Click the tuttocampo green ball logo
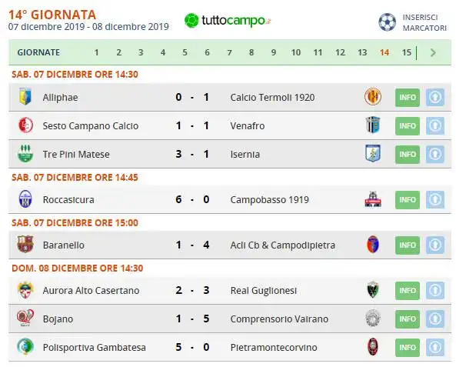The width and height of the screenshot is (456, 367). click(x=191, y=21)
